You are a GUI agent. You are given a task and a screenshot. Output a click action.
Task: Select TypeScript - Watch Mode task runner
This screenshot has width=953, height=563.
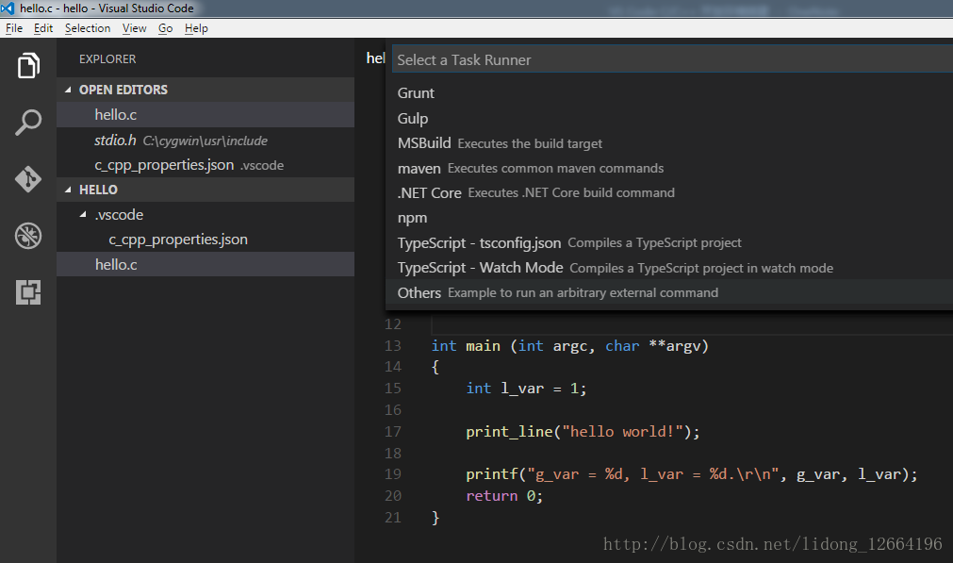(669, 268)
